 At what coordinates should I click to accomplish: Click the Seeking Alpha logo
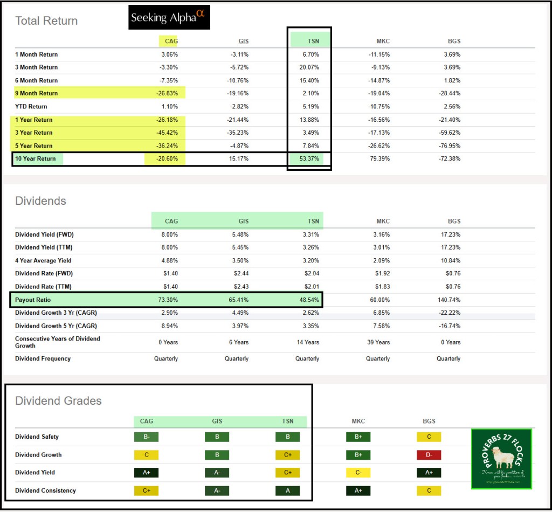click(169, 17)
